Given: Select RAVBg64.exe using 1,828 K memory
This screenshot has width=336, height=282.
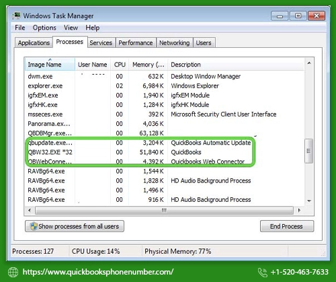Looking at the screenshot, I should (164, 180).
